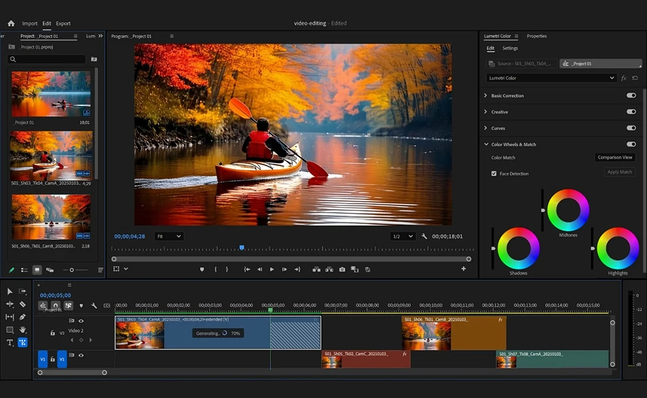Click the Comparison View button
The image size is (647, 398).
coord(615,157)
